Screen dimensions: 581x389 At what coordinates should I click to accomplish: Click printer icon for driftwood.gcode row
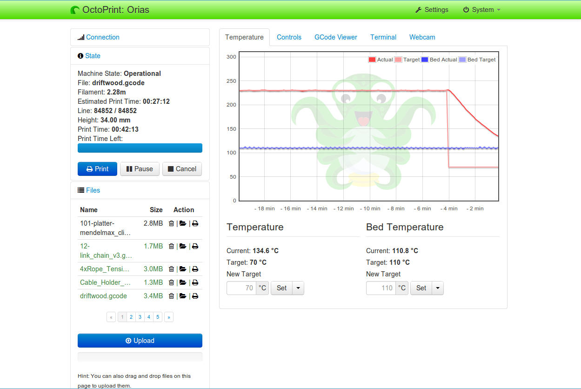pos(195,296)
